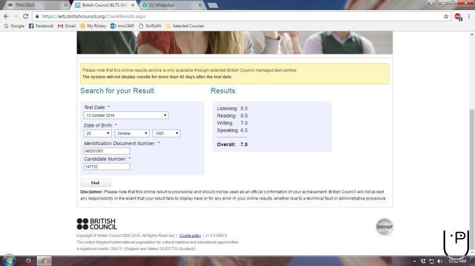Close the British Council IELTS tab
The image size is (475, 266).
coord(132,5)
